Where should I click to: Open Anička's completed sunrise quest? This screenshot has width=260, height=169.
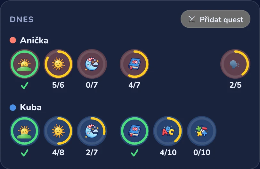click(x=25, y=64)
